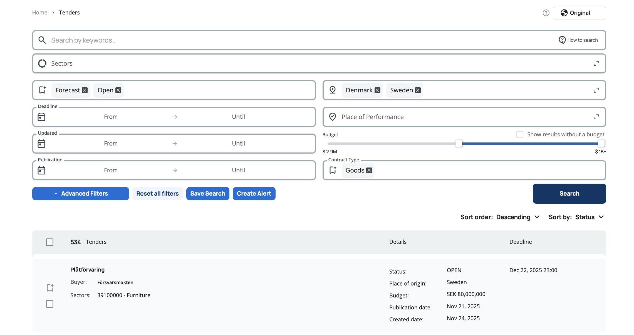This screenshot has height=335, width=634.
Task: Enable Show results without a budget
Action: coord(520,134)
